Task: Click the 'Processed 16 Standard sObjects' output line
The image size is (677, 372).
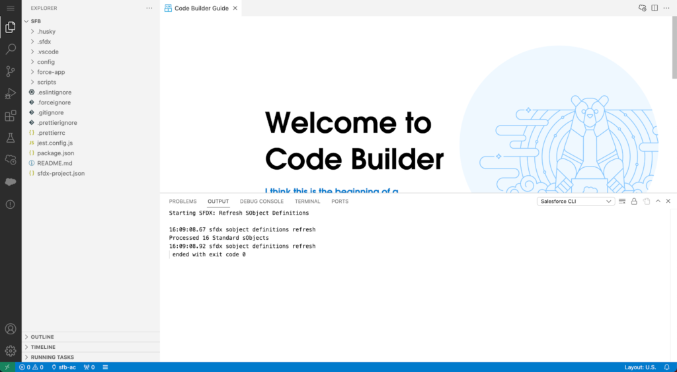Action: tap(219, 238)
